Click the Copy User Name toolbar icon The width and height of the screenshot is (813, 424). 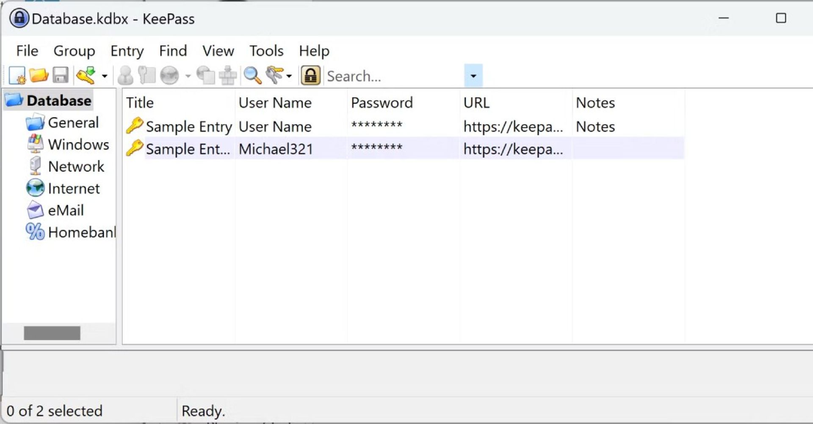125,76
